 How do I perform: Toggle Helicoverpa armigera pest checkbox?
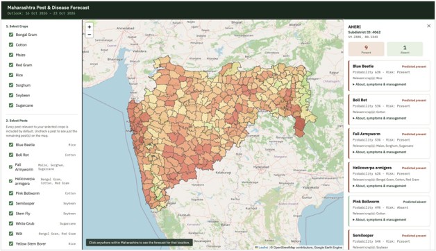coord(11,181)
